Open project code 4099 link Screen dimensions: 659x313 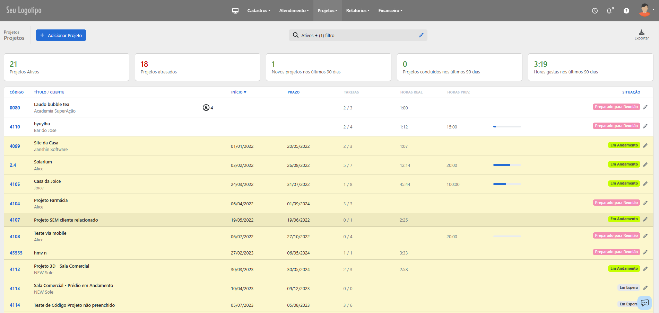pyautogui.click(x=15, y=146)
